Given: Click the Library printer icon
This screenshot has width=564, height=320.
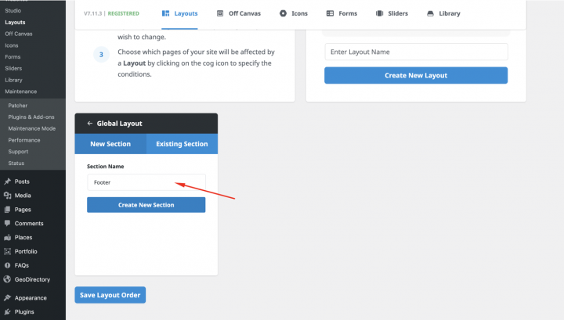Looking at the screenshot, I should [431, 13].
